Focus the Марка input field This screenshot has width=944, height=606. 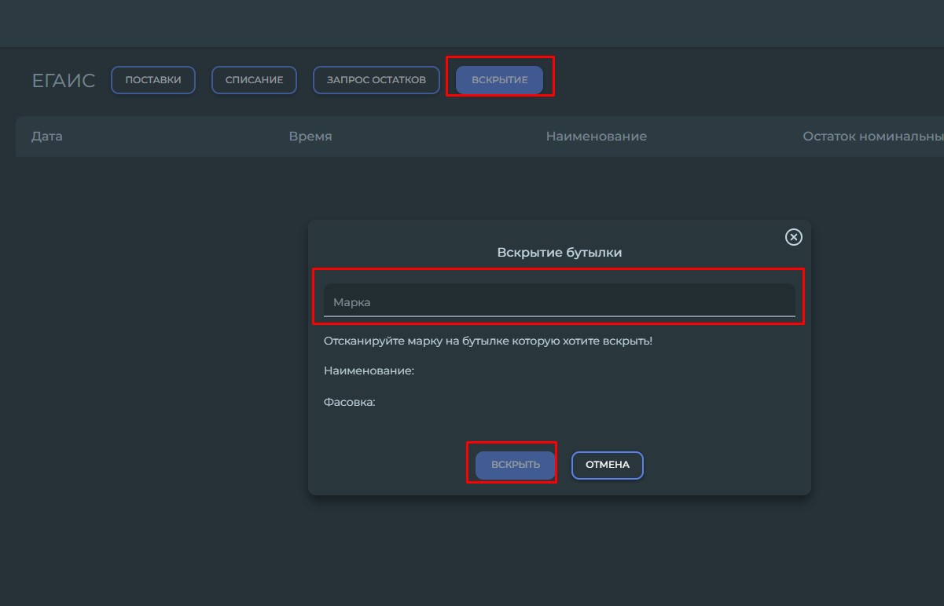pyautogui.click(x=559, y=301)
